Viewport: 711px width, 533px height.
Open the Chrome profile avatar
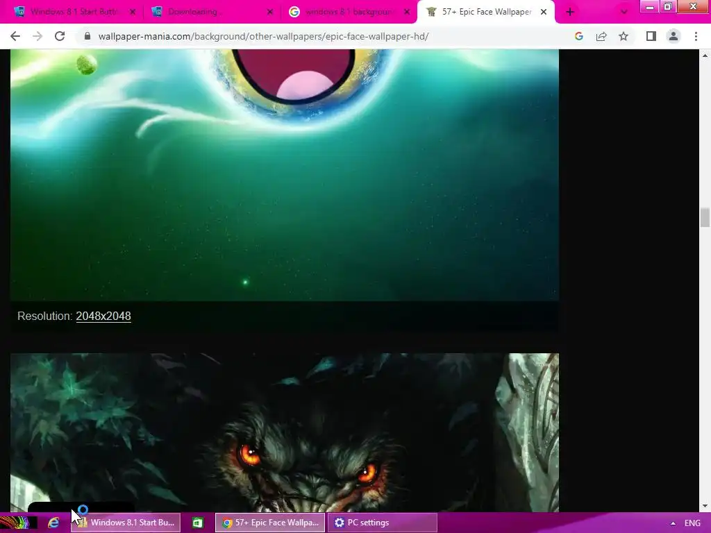pos(674,36)
